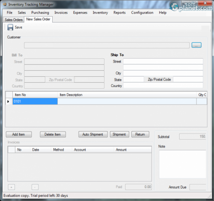Screen dimensions: 214x201
Task: Click the Item Description cell of row 0101
Action: coord(127,102)
